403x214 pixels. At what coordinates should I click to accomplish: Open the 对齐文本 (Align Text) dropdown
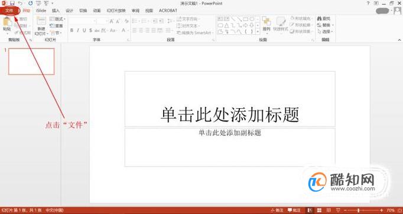pos(188,26)
